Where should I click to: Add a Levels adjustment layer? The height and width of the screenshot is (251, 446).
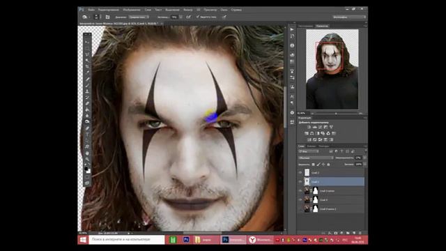pos(314,127)
